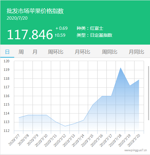Click the 117.846 index value

pos(30,34)
